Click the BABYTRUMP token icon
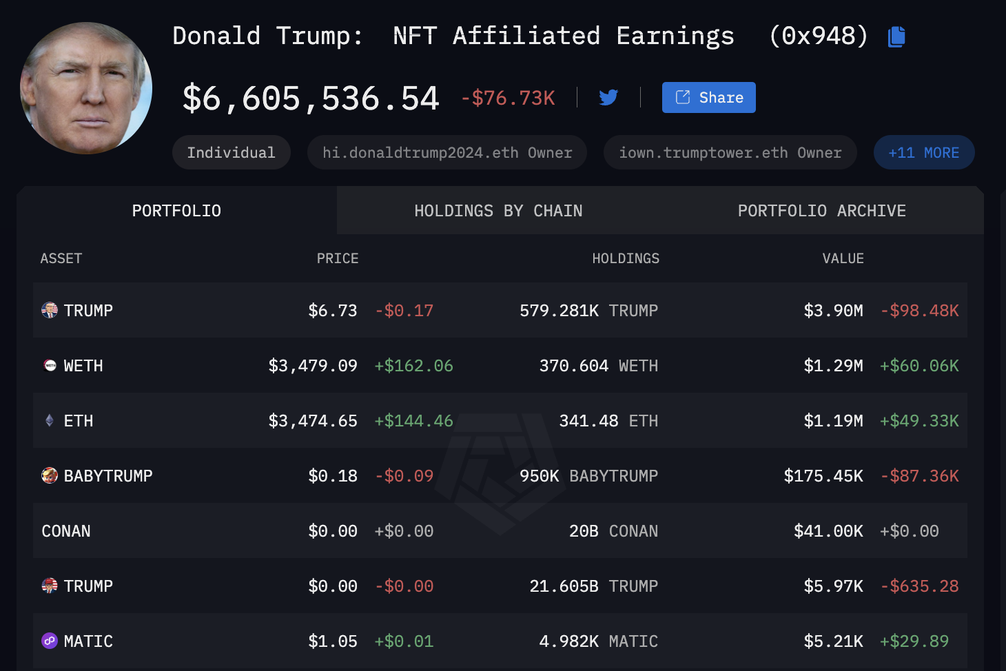The height and width of the screenshot is (671, 1006). click(50, 476)
